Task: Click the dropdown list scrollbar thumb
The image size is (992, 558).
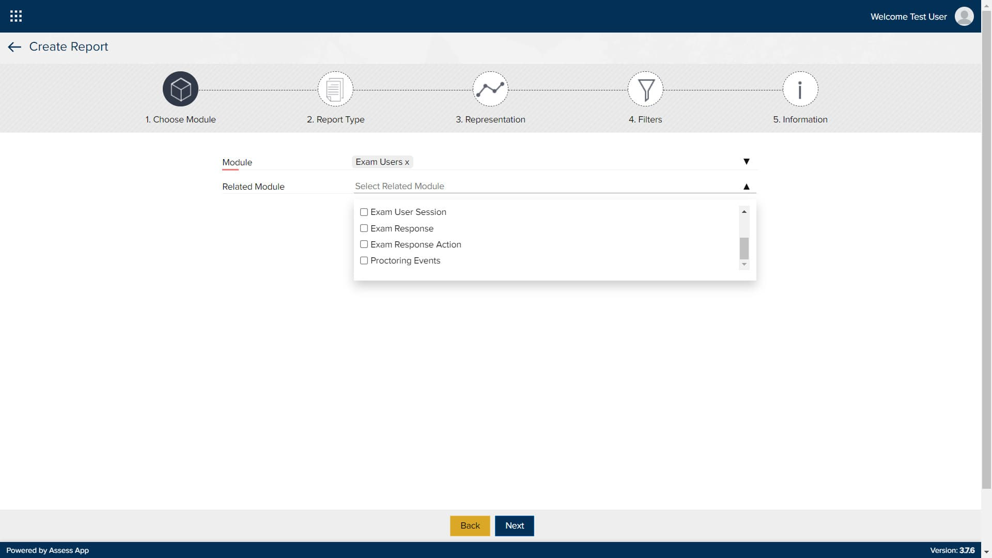Action: (x=744, y=249)
